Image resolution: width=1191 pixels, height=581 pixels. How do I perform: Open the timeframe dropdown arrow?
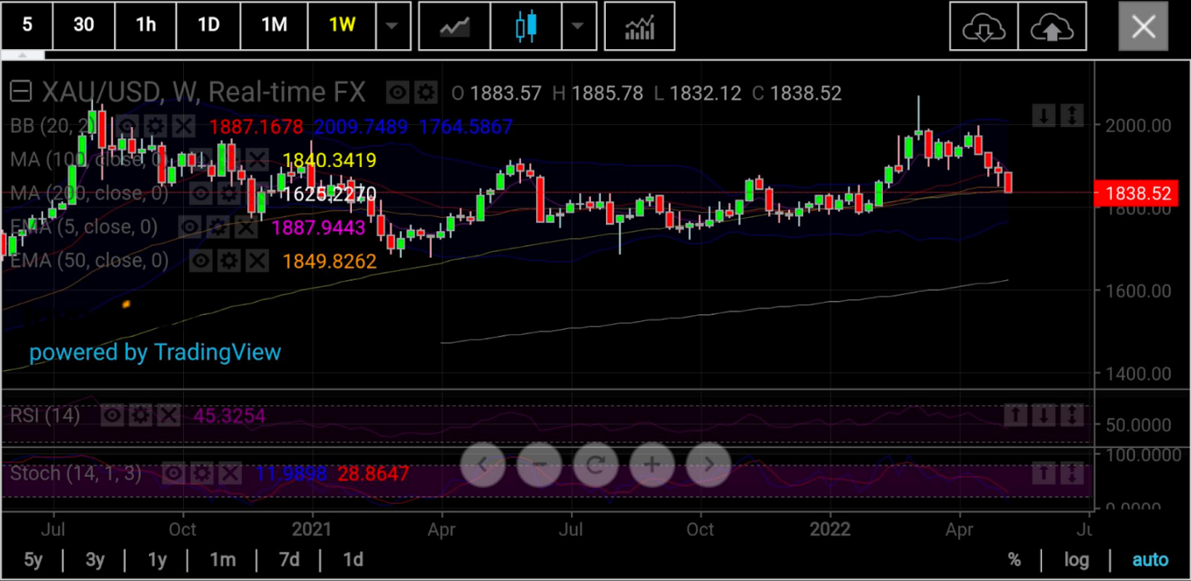392,26
